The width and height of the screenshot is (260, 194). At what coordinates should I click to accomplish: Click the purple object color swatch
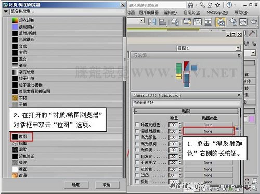252,119
